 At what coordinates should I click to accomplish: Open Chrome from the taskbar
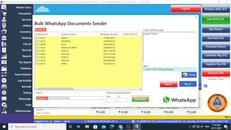pyautogui.click(x=120, y=127)
